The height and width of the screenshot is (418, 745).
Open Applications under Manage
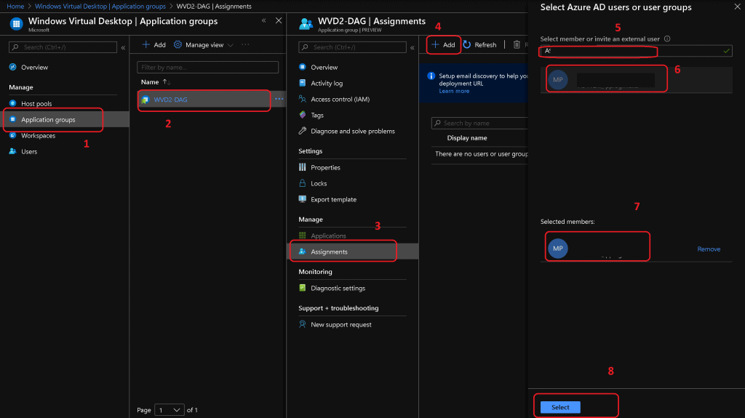click(x=328, y=236)
